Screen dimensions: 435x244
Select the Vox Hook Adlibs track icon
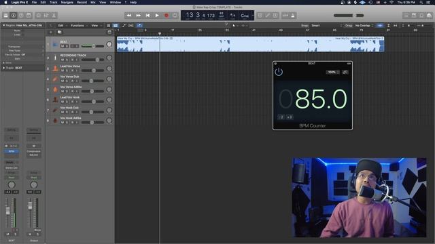pyautogui.click(x=55, y=121)
